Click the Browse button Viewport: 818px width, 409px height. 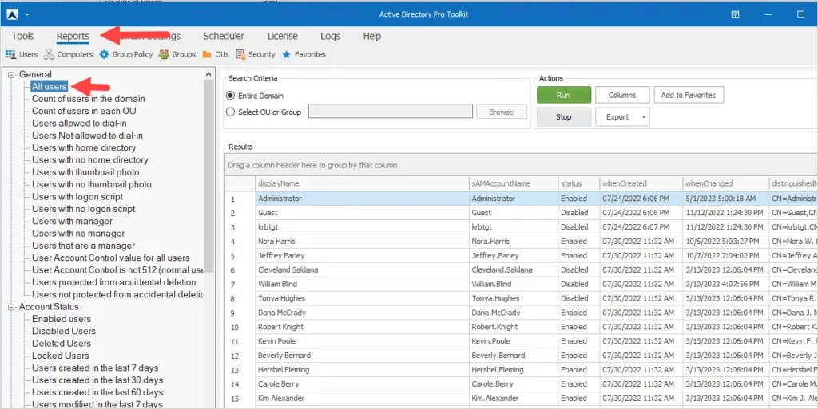tap(502, 112)
